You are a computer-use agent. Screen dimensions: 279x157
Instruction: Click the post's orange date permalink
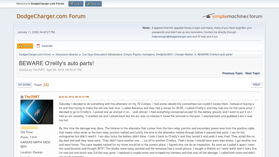tap(74, 97)
